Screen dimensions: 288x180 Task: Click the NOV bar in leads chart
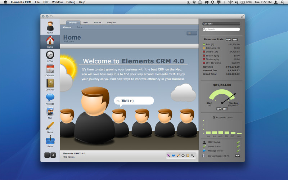239,134
